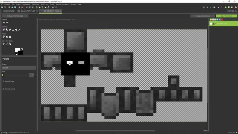Image resolution: width=238 pixels, height=134 pixels.
Task: Open the Window menu
Action: [73, 4]
